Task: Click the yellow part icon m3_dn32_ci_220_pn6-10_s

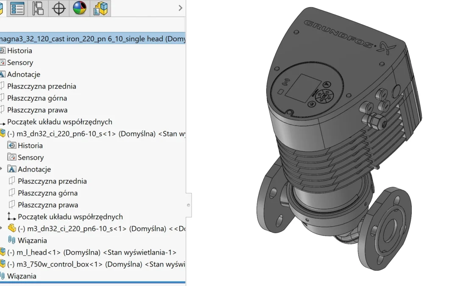Action: (x=12, y=228)
